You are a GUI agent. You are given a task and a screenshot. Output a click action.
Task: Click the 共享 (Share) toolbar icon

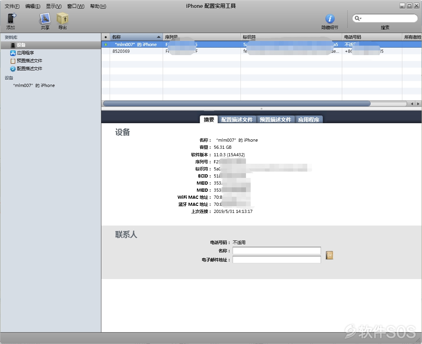click(45, 18)
